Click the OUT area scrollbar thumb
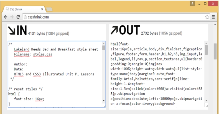 coord(206,50)
